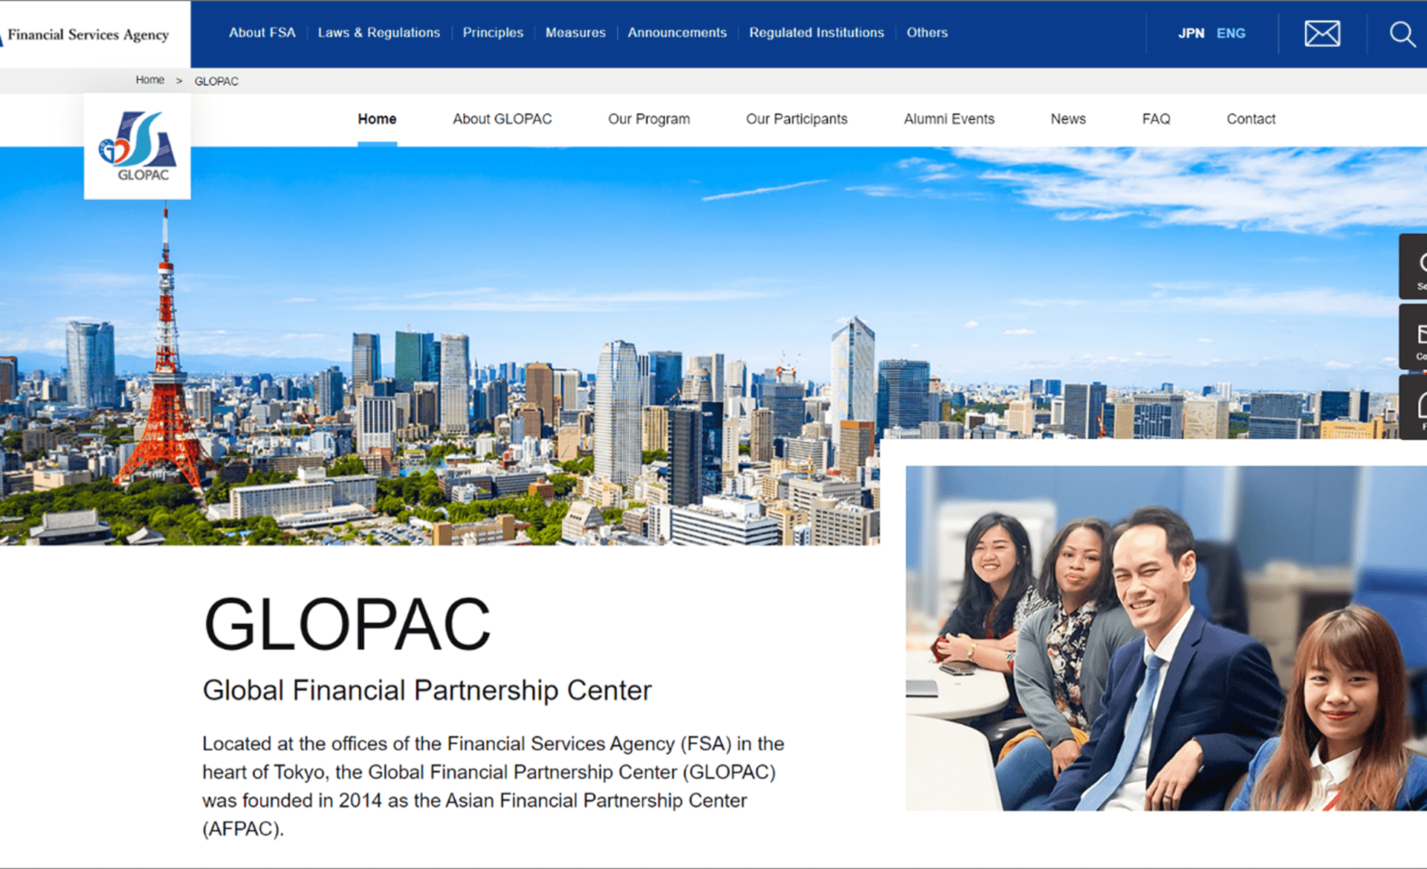
Task: Open the Alumni Events section
Action: tap(948, 119)
